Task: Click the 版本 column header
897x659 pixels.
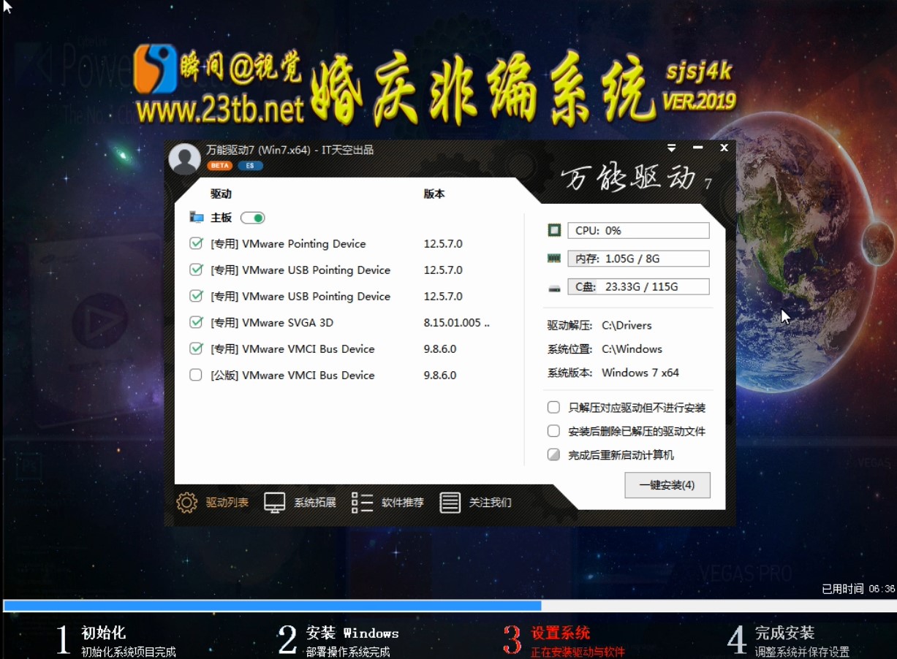Action: (434, 194)
